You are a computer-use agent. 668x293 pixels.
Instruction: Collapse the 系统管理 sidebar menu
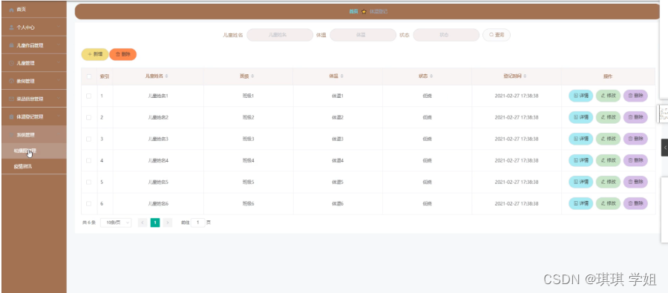(x=33, y=134)
